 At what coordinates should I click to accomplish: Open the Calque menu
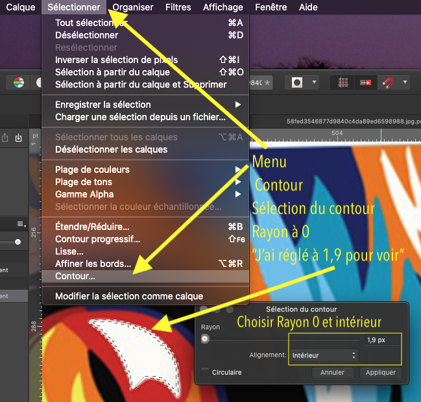click(x=20, y=7)
